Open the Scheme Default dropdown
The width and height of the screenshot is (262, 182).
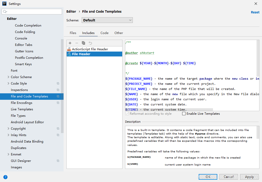pyautogui.click(x=107, y=20)
